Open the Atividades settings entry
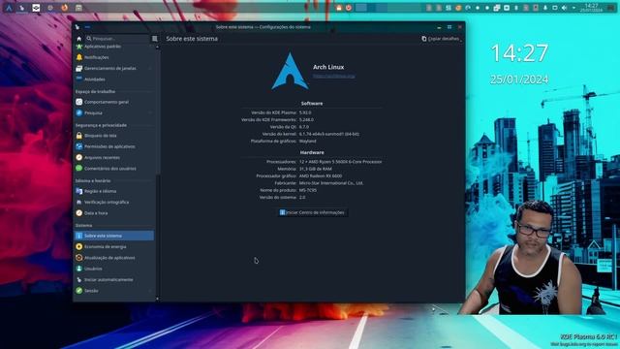This screenshot has height=349, width=620. pyautogui.click(x=114, y=79)
